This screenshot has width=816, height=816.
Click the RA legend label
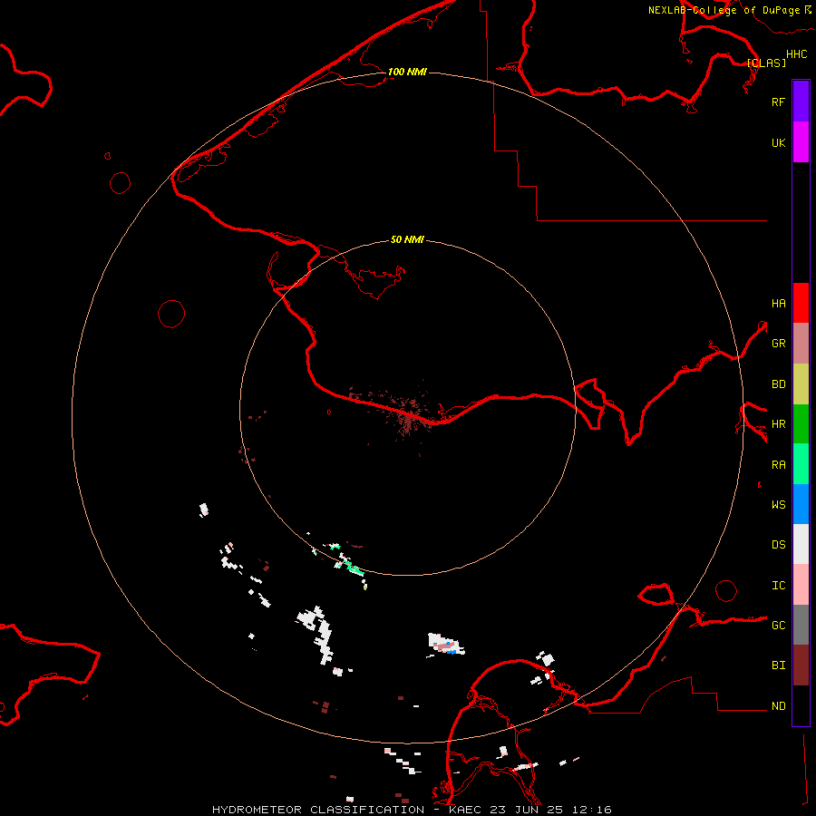[x=778, y=465]
